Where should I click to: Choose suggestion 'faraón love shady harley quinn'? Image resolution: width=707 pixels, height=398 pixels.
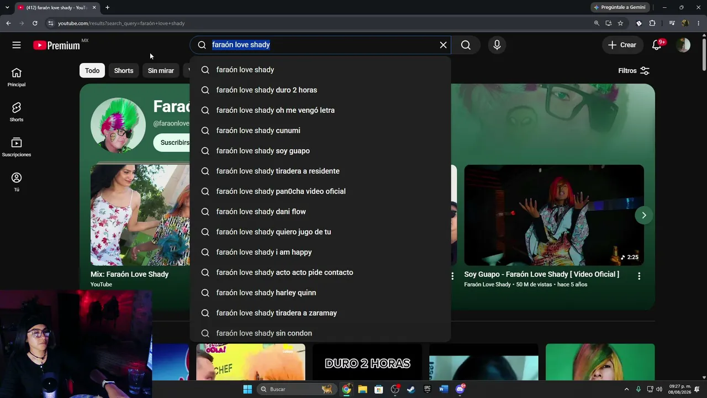[320, 292]
